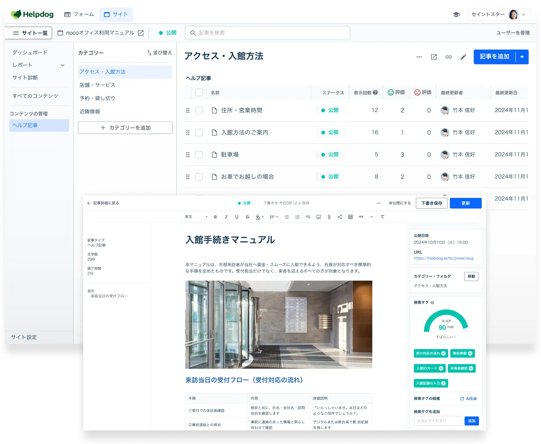The image size is (541, 444).
Task: Check the 入館方法のご案内 row checkbox
Action: coord(199,132)
